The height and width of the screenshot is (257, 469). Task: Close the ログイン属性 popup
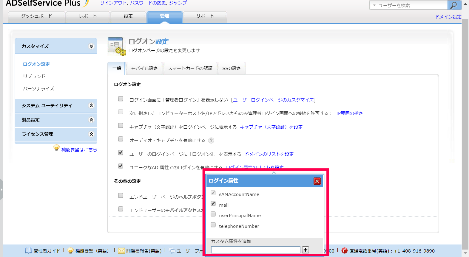[317, 181]
